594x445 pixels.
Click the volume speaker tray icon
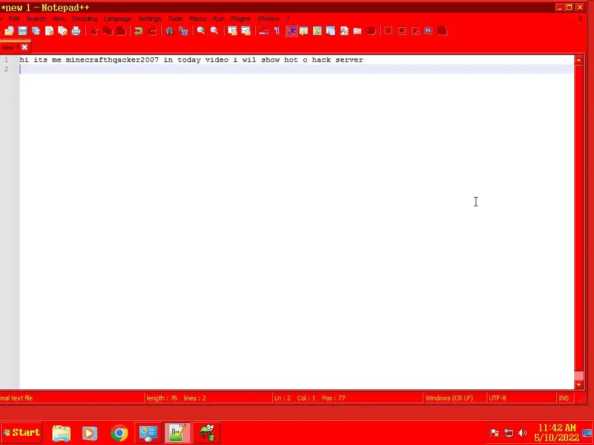[523, 433]
